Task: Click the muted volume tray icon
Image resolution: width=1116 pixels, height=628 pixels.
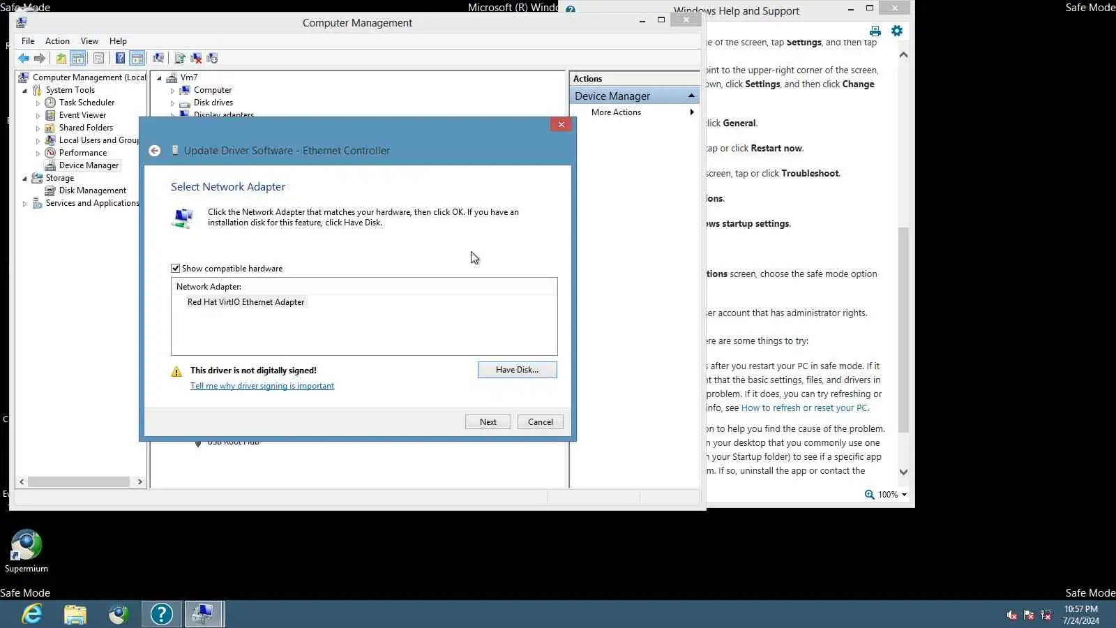Action: pyautogui.click(x=1012, y=615)
